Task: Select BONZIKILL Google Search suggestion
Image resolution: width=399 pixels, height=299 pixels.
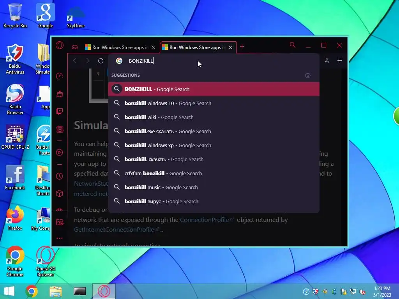Action: [x=214, y=89]
